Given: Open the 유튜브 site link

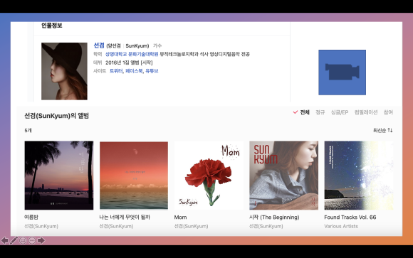Looking at the screenshot, I should click(x=152, y=71).
